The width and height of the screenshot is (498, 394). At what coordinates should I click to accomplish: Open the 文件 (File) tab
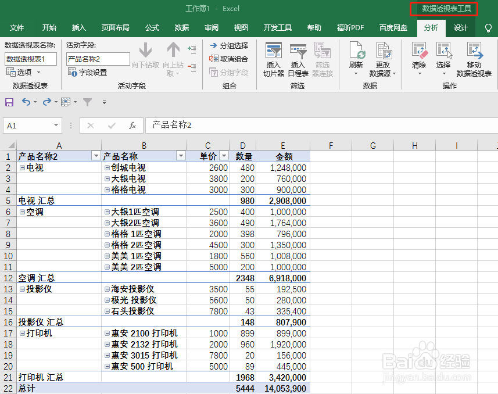click(x=17, y=28)
